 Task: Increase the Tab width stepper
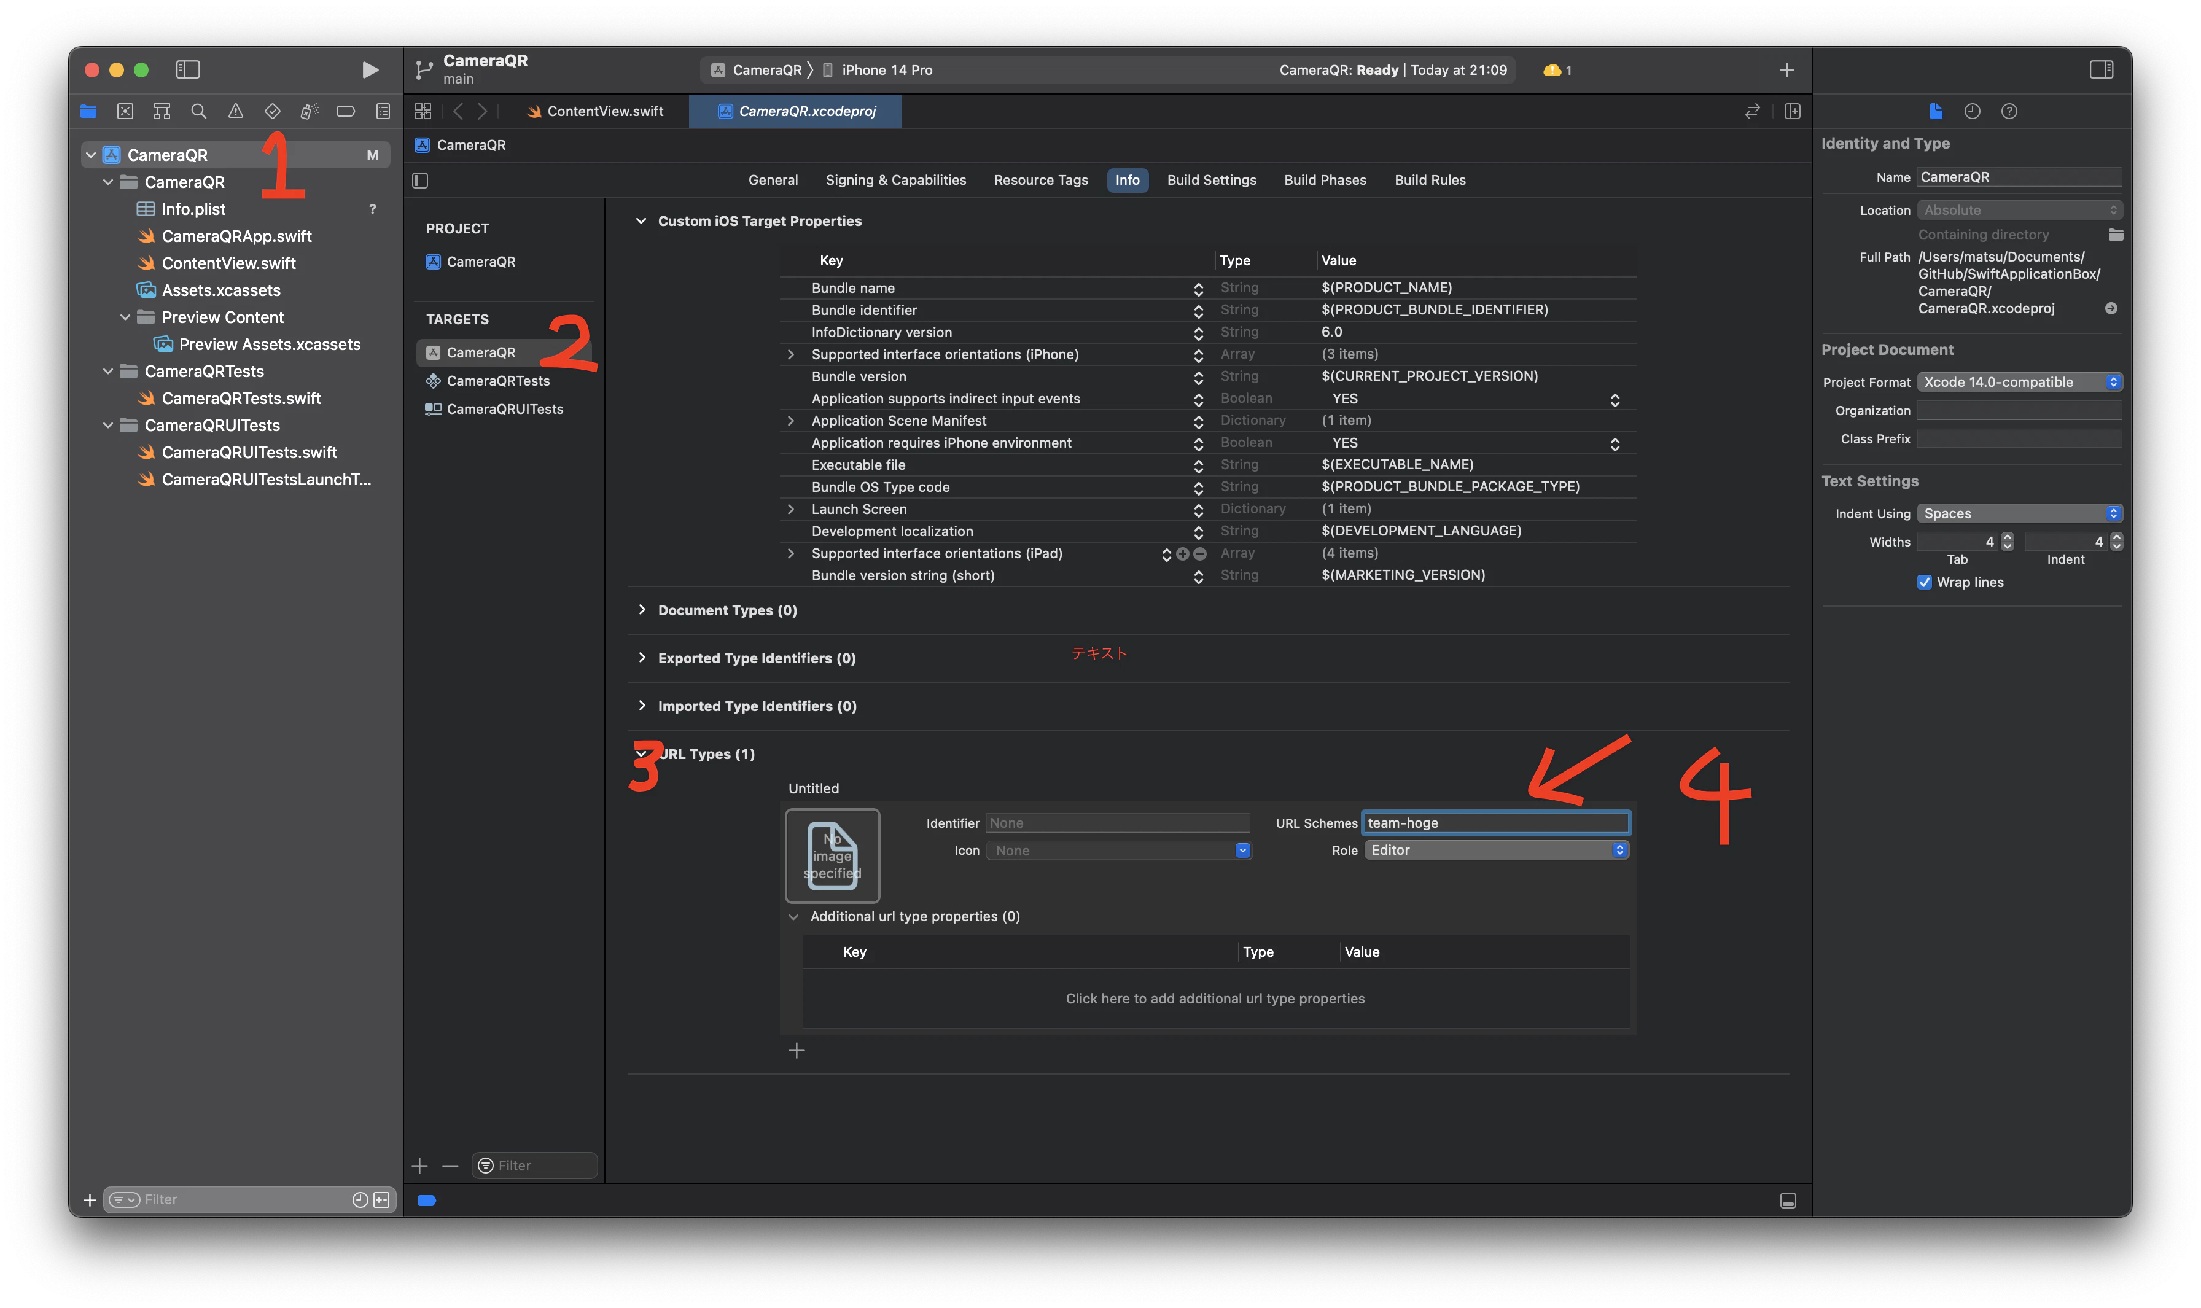tap(2007, 537)
